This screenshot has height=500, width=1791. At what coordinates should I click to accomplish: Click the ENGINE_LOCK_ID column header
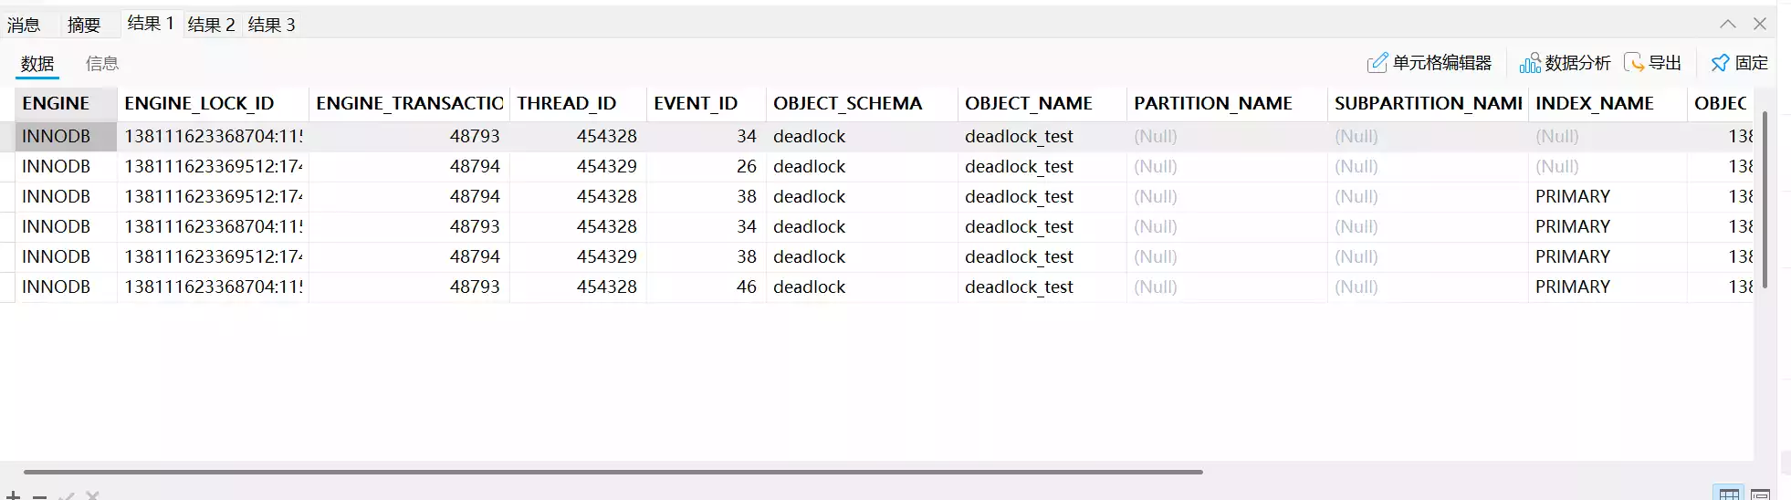200,103
